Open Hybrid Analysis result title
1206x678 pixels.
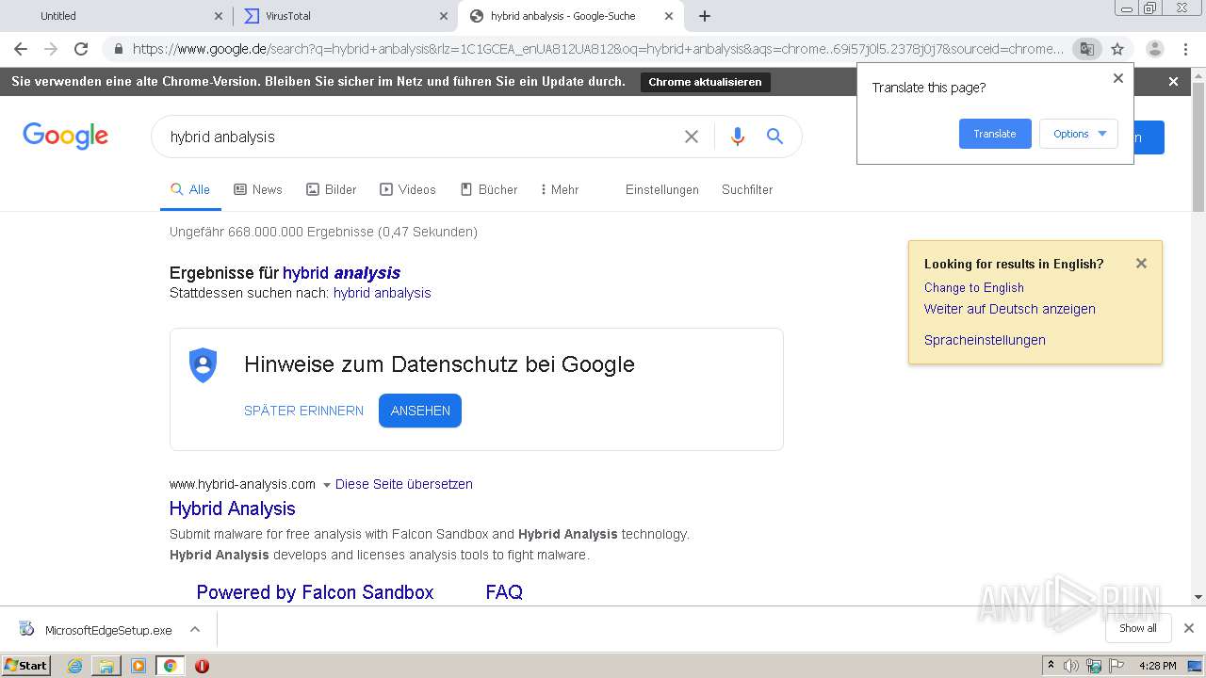click(233, 508)
